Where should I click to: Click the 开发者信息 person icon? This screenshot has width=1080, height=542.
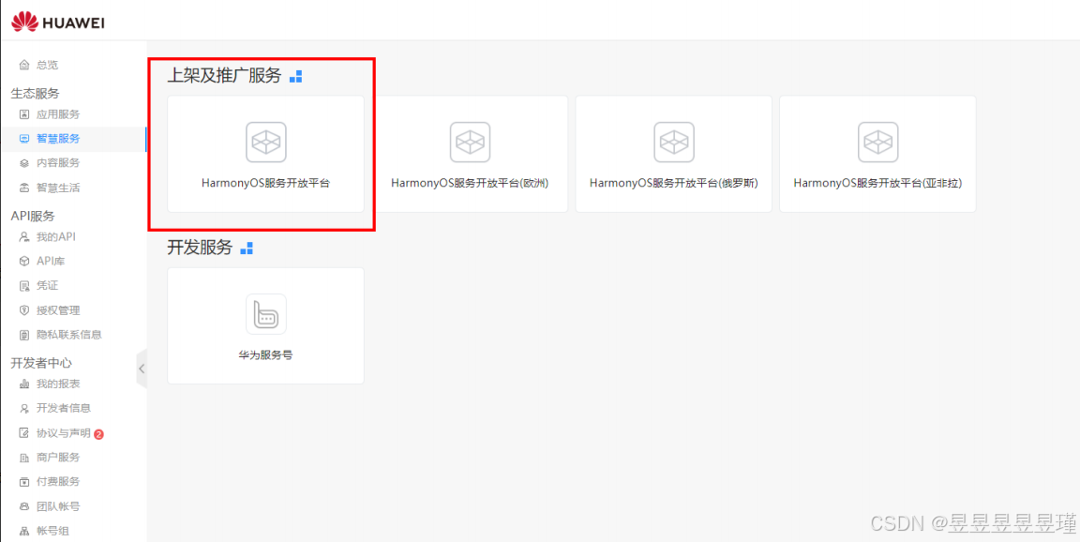pos(24,408)
